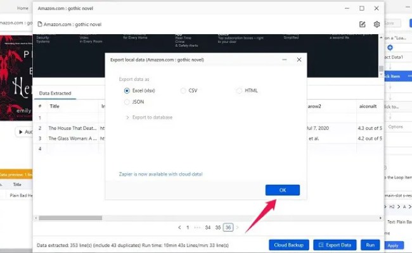The height and width of the screenshot is (253, 412).
Task: Jump to page 35 of results
Action: tap(218, 227)
